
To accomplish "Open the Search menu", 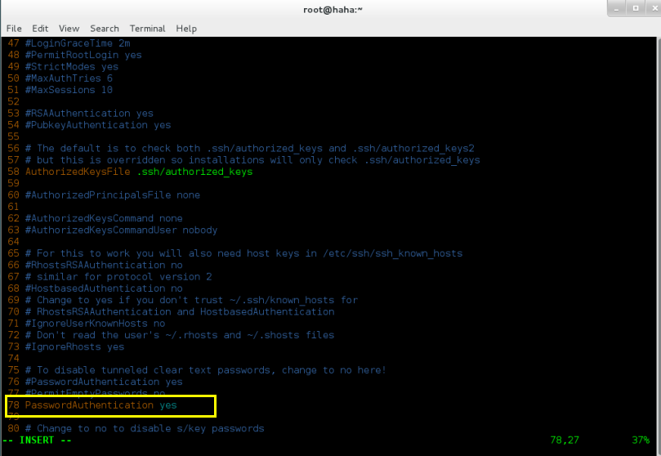I will pyautogui.click(x=104, y=29).
